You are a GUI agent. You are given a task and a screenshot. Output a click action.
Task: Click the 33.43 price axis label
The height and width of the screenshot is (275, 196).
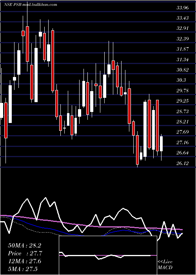(183, 18)
